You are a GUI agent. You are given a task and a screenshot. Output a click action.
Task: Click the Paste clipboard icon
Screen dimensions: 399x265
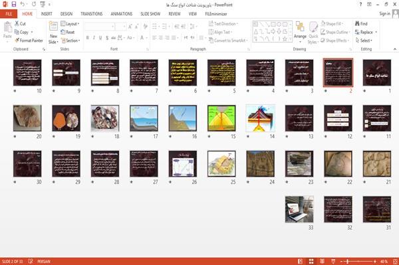pos(7,27)
